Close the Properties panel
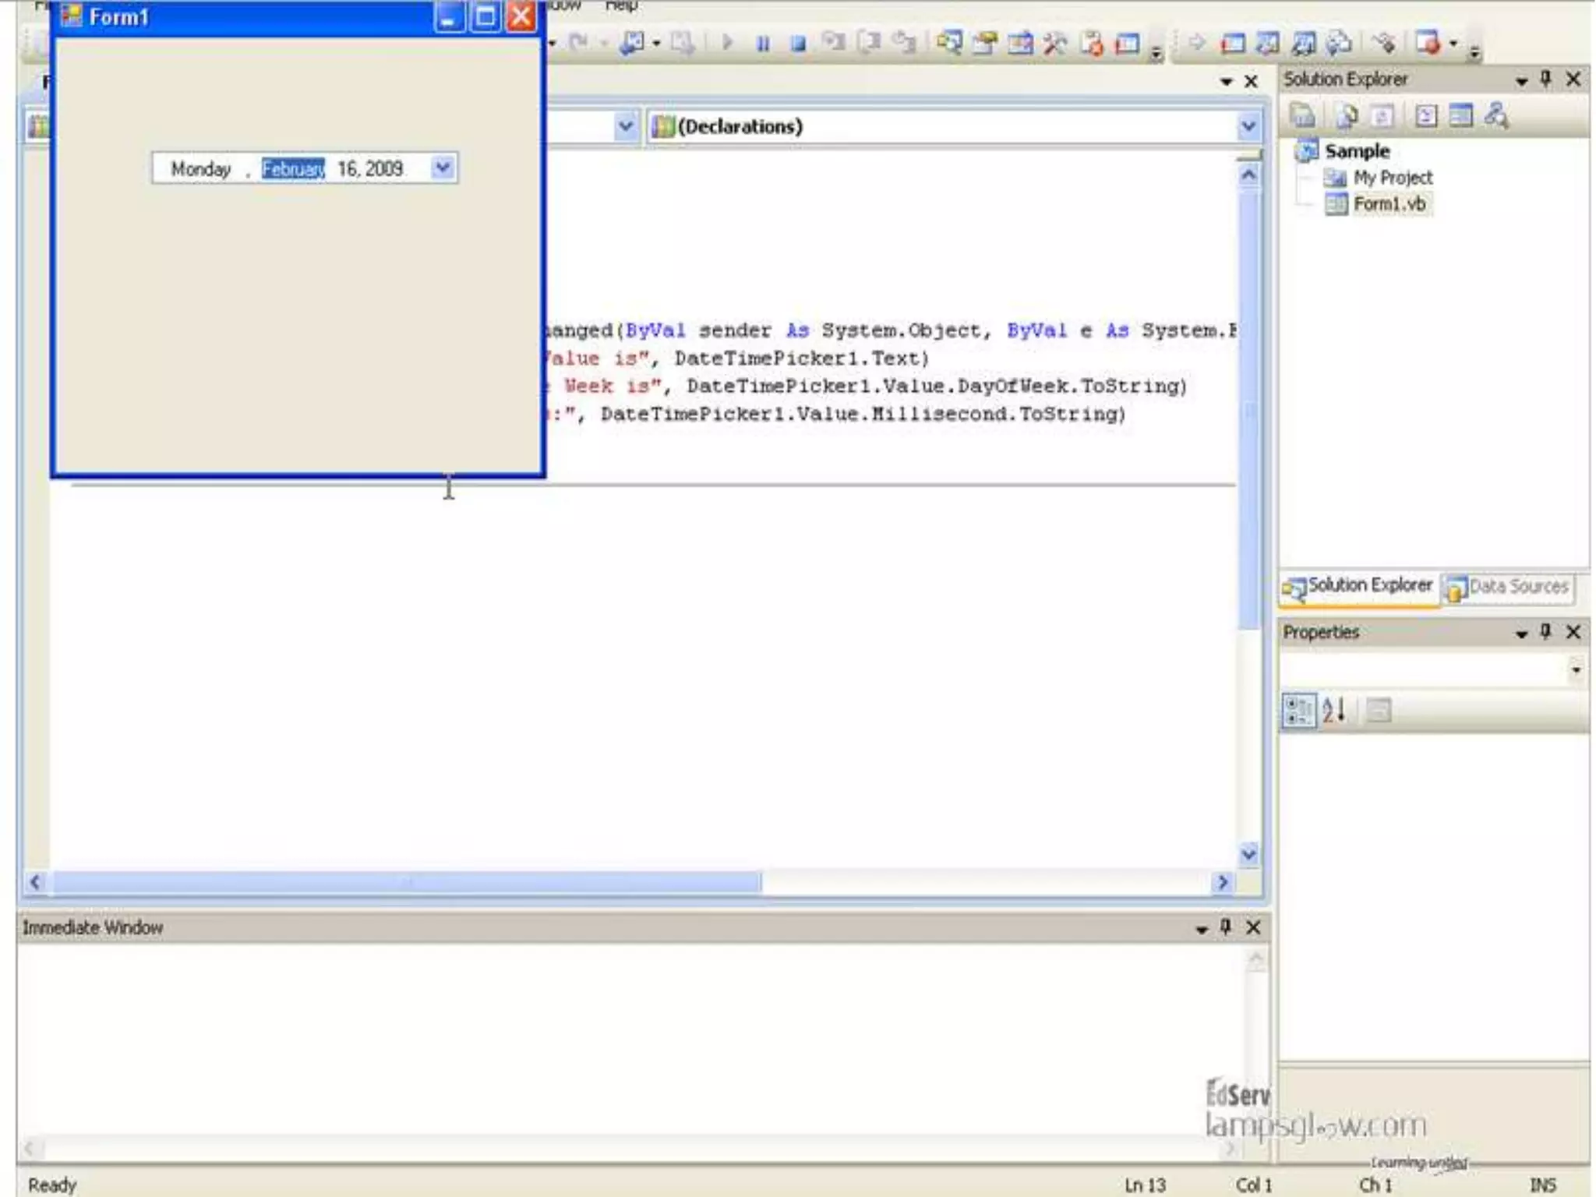This screenshot has height=1197, width=1596. click(x=1573, y=631)
